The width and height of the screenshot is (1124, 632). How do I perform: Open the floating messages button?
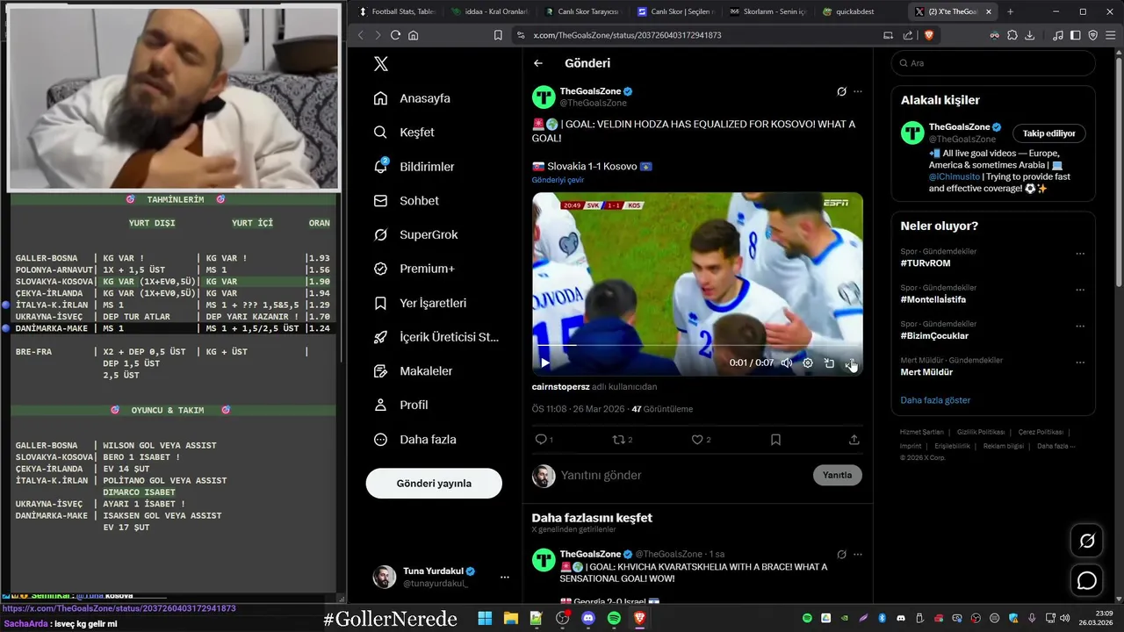1087,580
